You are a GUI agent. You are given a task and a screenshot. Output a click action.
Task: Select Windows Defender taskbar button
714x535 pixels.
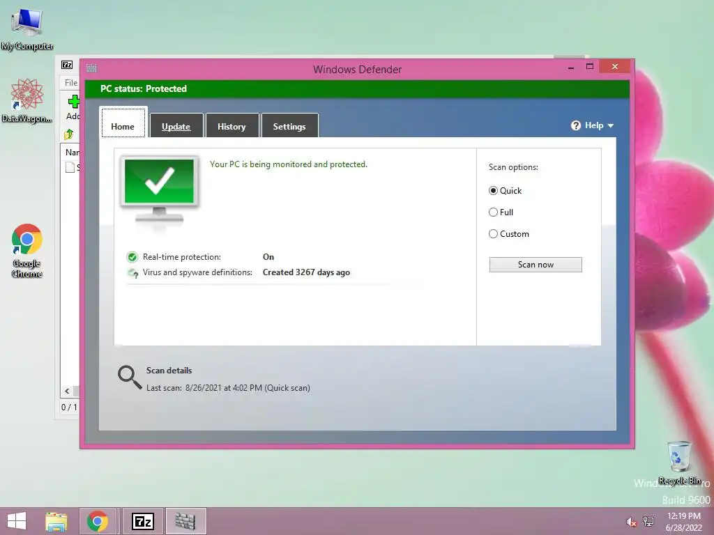[x=185, y=521]
